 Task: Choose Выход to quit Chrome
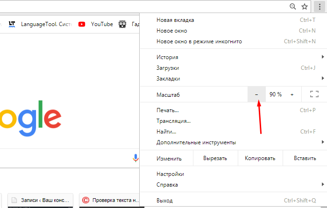234,201
